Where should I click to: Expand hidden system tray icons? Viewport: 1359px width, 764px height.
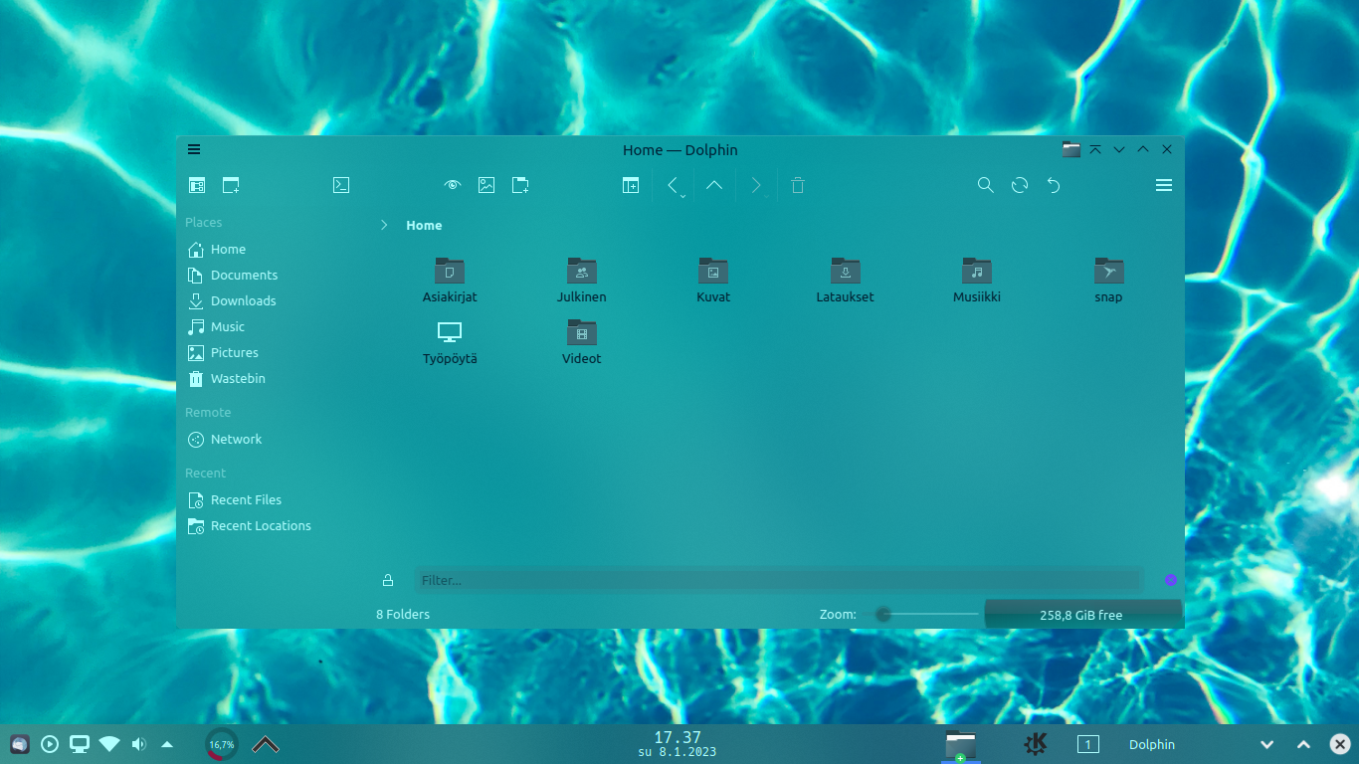click(x=167, y=744)
